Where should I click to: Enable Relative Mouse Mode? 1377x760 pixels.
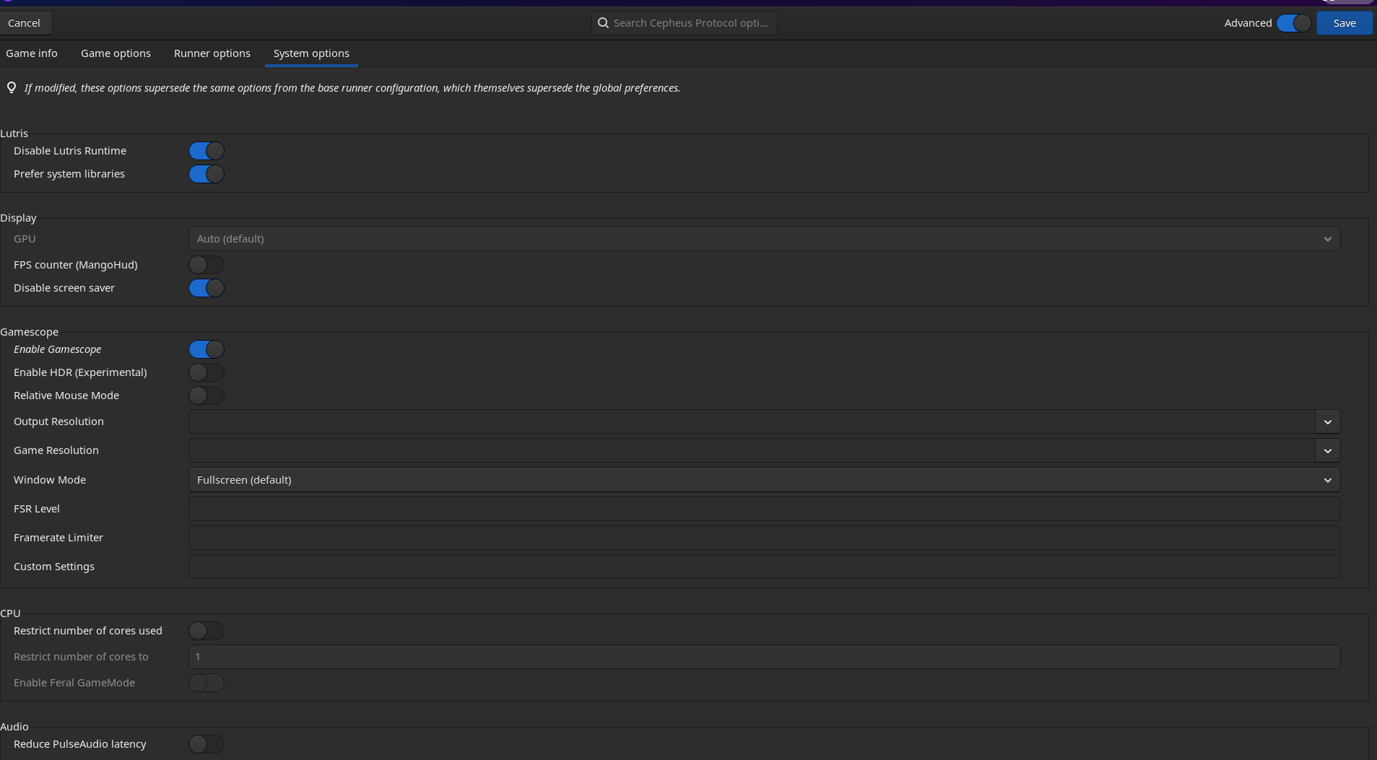pyautogui.click(x=207, y=396)
